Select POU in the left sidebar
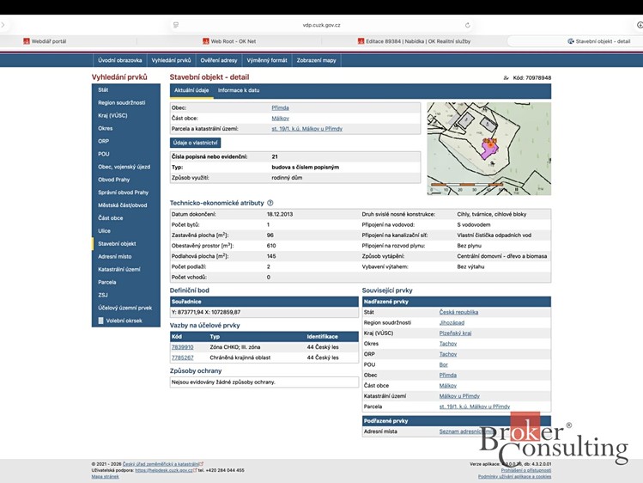The image size is (643, 483). pos(126,154)
